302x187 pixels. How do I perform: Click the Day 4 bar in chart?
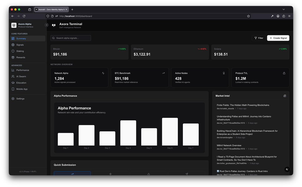point(128,133)
